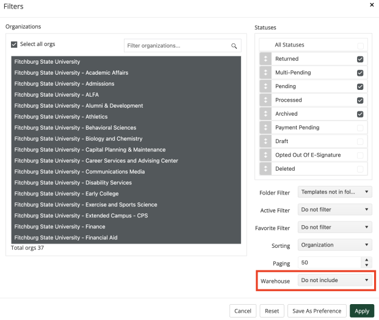
Task: Click the Reset button
Action: point(272,311)
